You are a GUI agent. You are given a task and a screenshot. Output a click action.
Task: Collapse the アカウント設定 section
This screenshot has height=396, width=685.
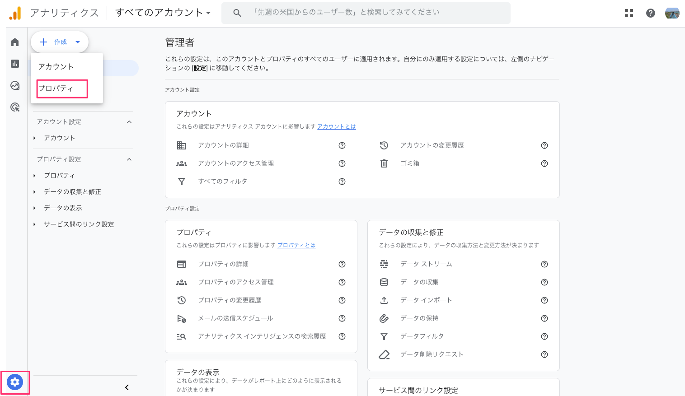[x=129, y=122]
